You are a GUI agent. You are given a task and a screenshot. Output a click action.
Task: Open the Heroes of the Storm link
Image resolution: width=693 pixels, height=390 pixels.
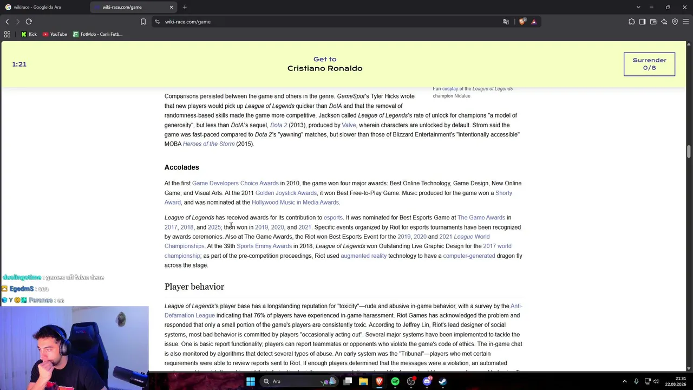click(208, 144)
